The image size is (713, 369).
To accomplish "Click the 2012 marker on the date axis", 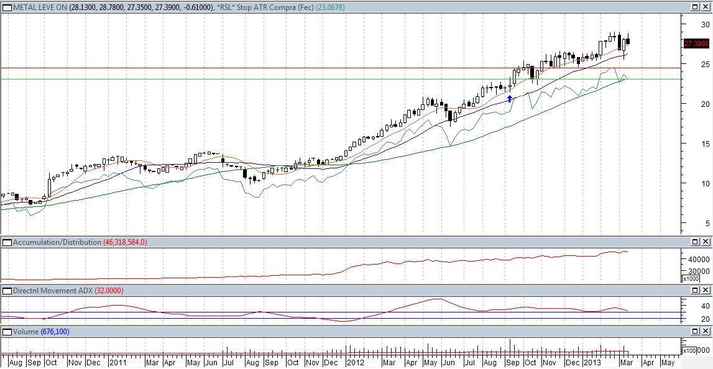I will 355,362.
